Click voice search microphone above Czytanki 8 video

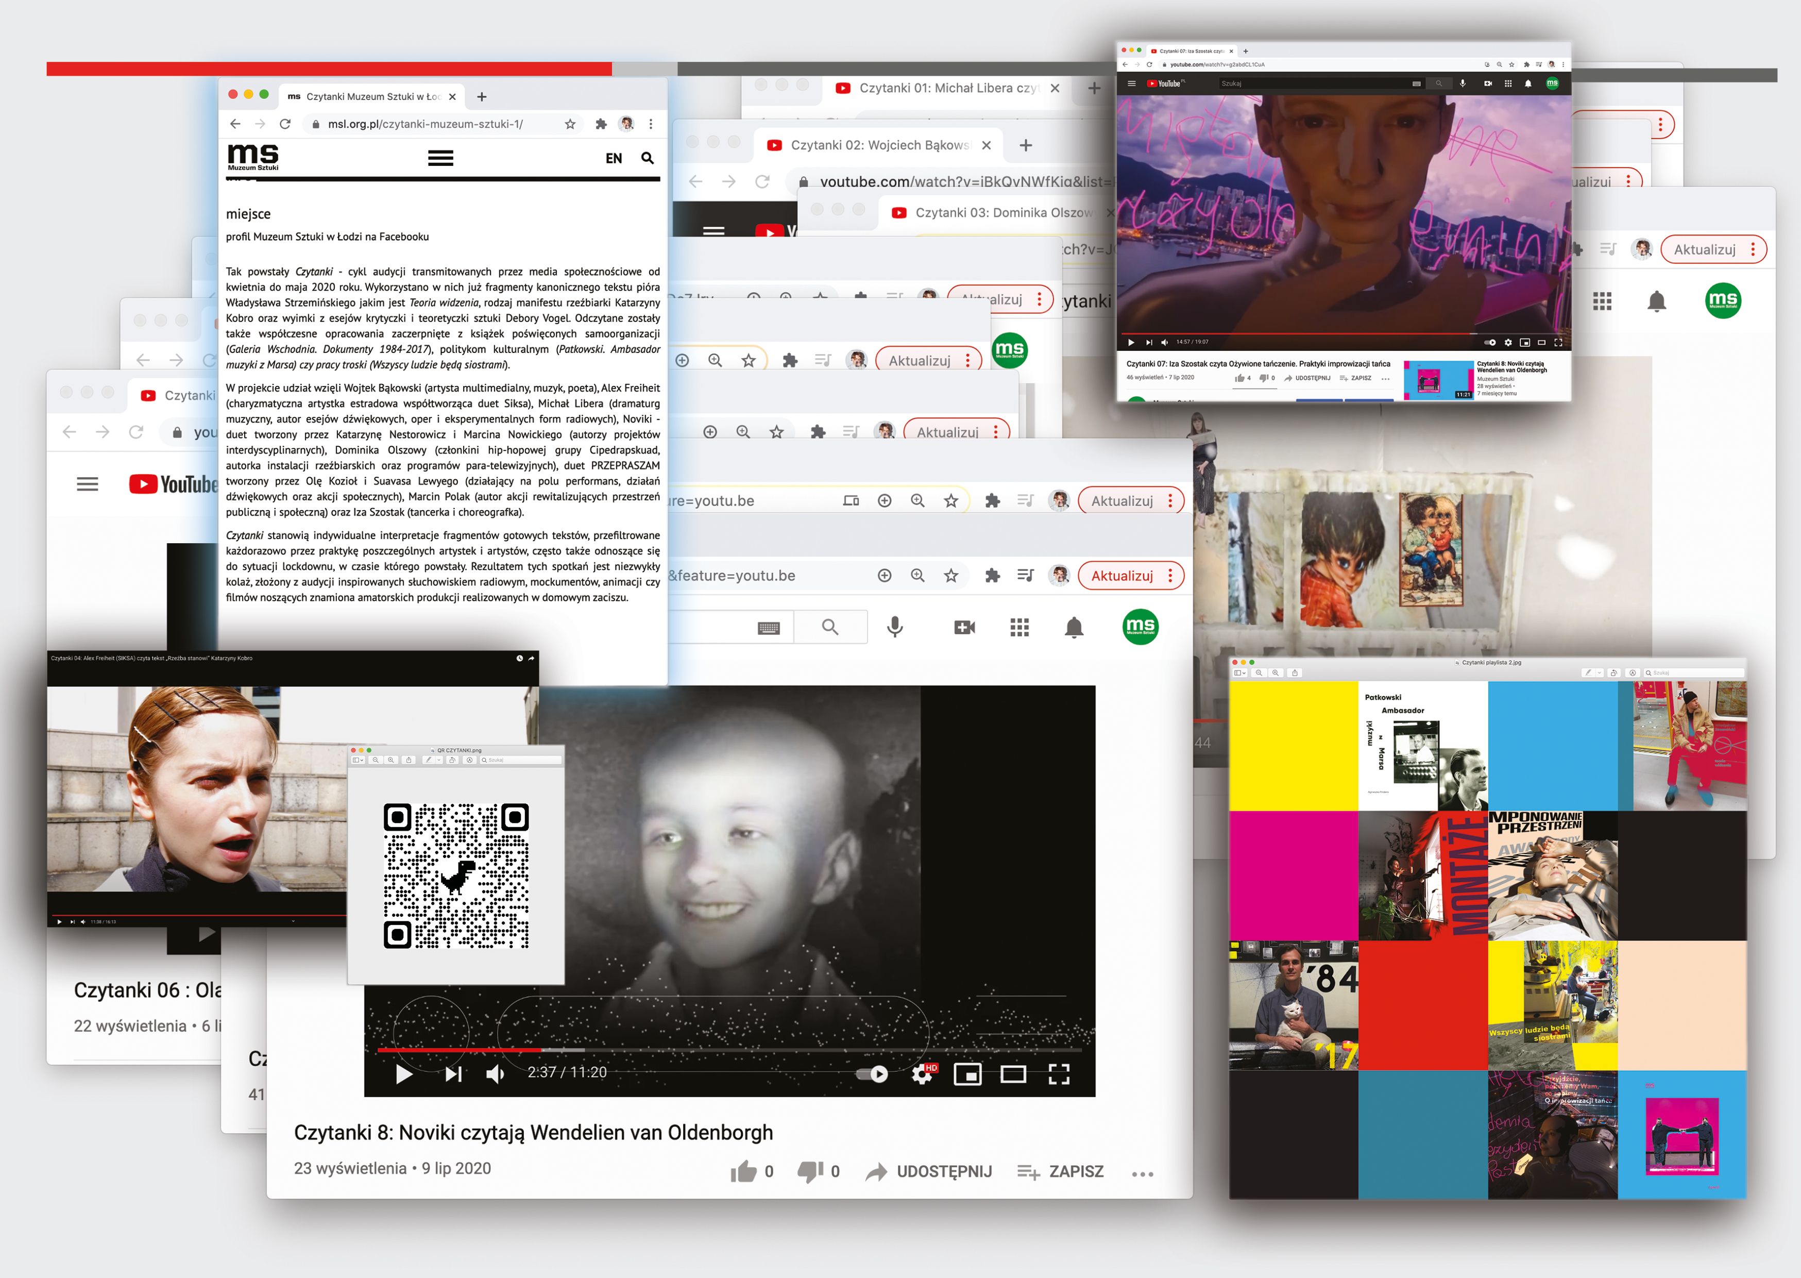[x=895, y=627]
